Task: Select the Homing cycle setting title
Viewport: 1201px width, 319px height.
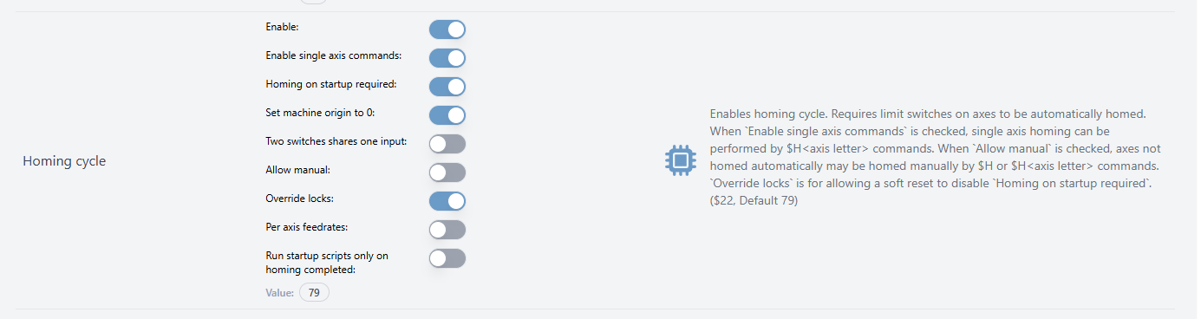Action: point(64,161)
